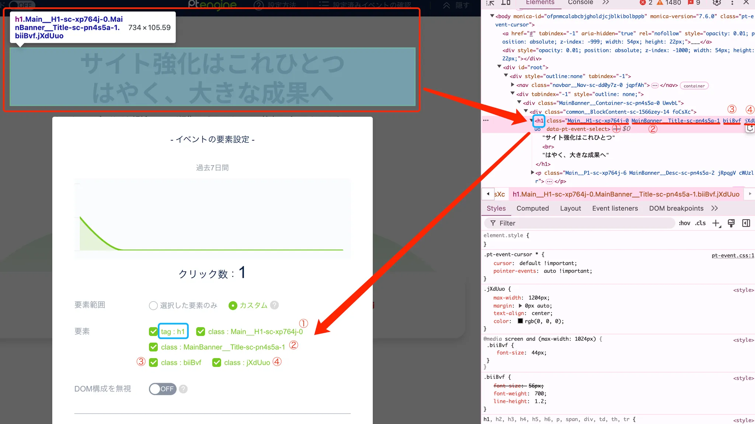
Task: Click the help icon beside the DOM toggle
Action: [x=183, y=389]
